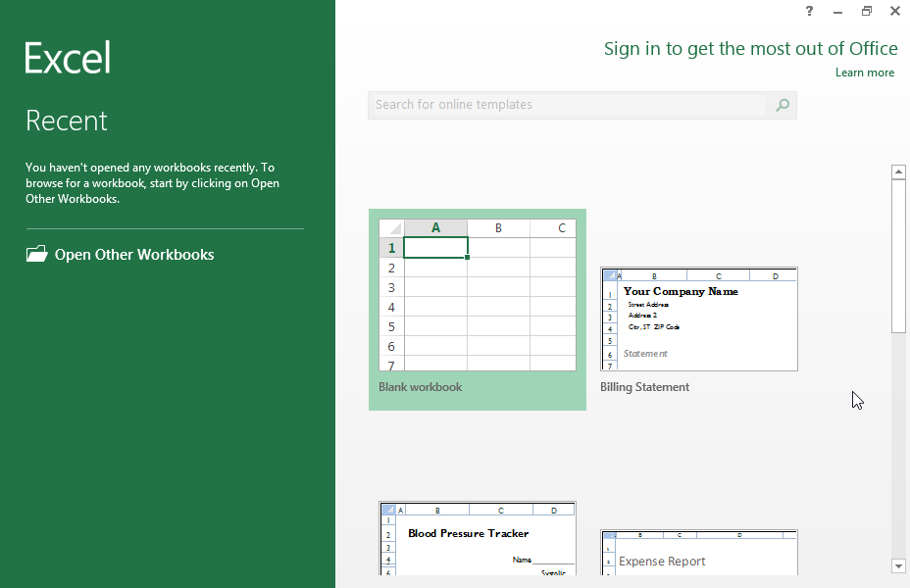Choose the Expense Report template
910x588 pixels.
(x=699, y=553)
